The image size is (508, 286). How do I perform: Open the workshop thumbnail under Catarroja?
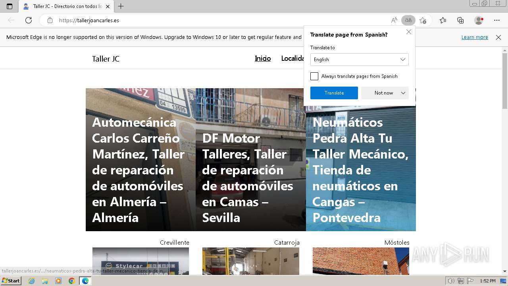click(251, 261)
